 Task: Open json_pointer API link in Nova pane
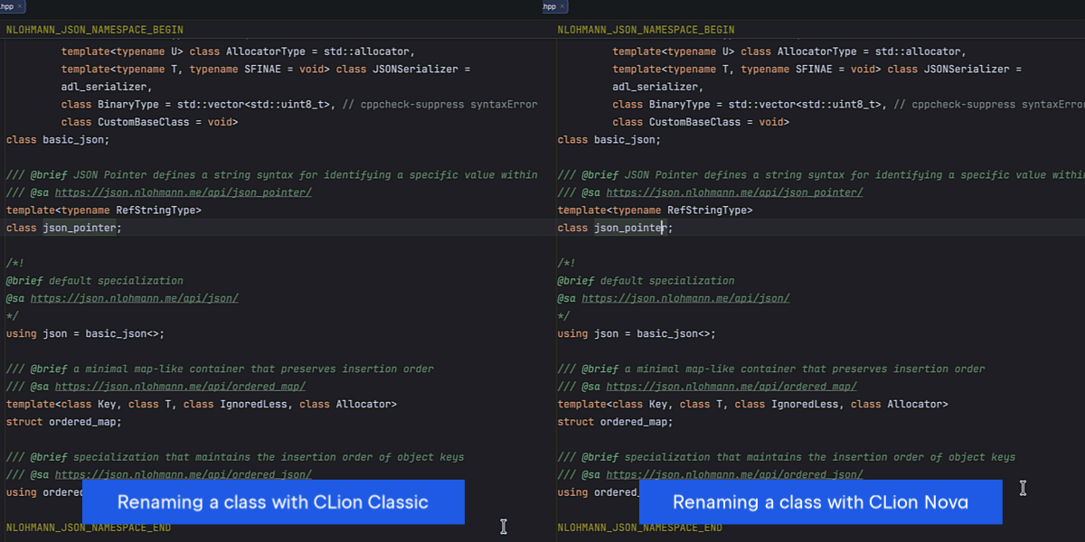[734, 192]
